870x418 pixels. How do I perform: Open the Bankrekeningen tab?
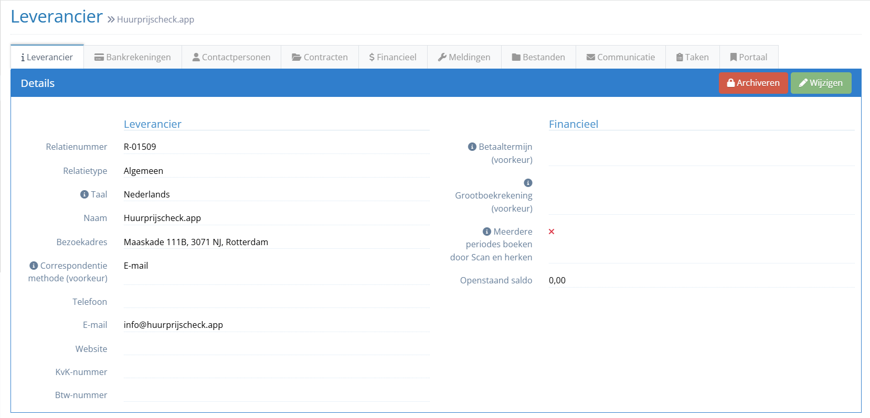tap(133, 57)
